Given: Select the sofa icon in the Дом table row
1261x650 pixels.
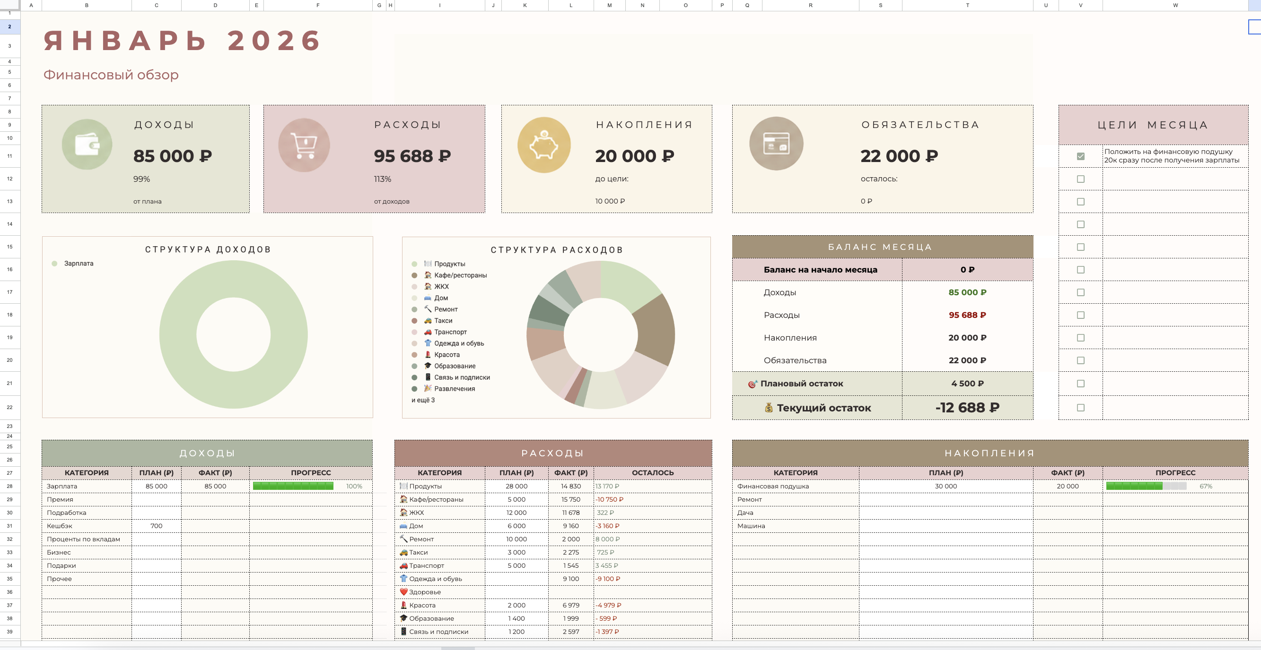Looking at the screenshot, I should coord(404,526).
